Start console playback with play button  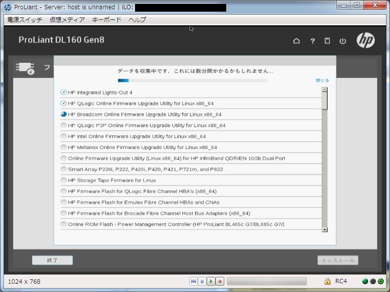[211, 281]
